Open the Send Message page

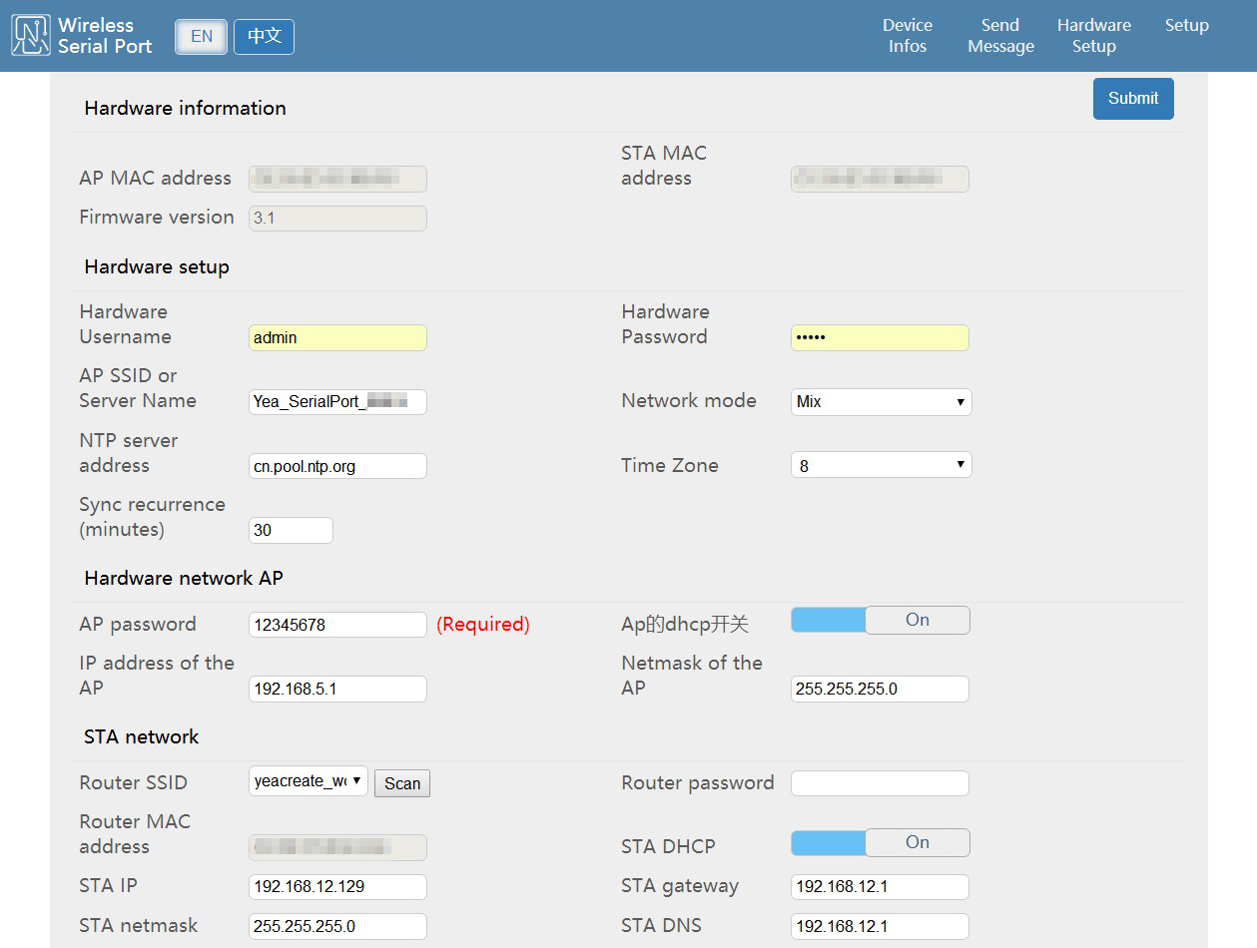[x=1000, y=36]
